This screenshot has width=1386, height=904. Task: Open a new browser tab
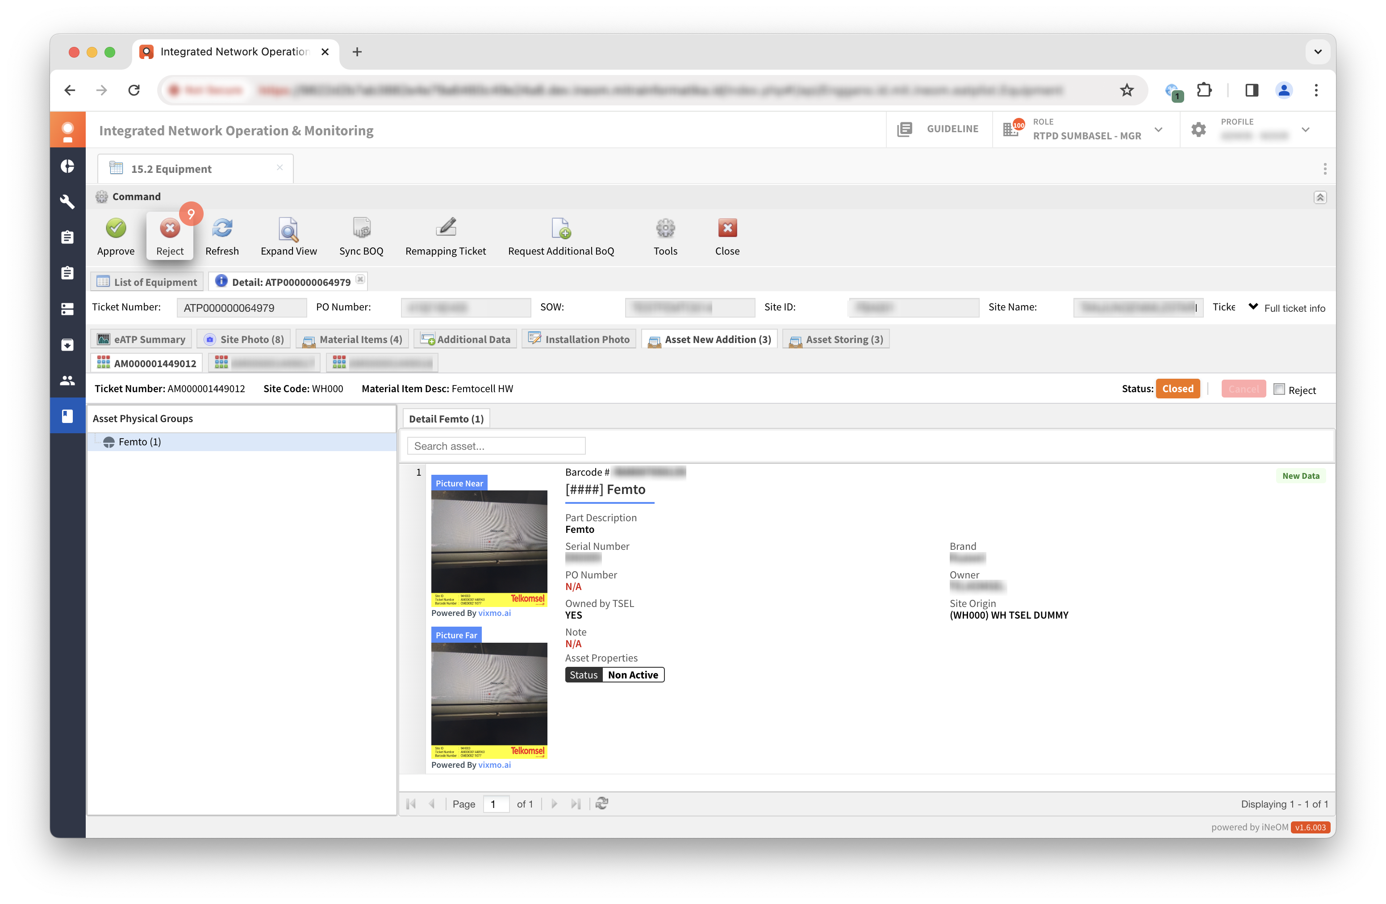pyautogui.click(x=357, y=52)
